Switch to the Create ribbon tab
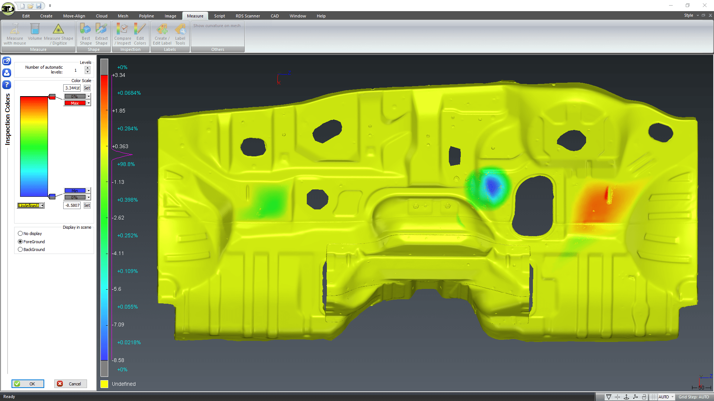This screenshot has width=714, height=401. point(46,16)
